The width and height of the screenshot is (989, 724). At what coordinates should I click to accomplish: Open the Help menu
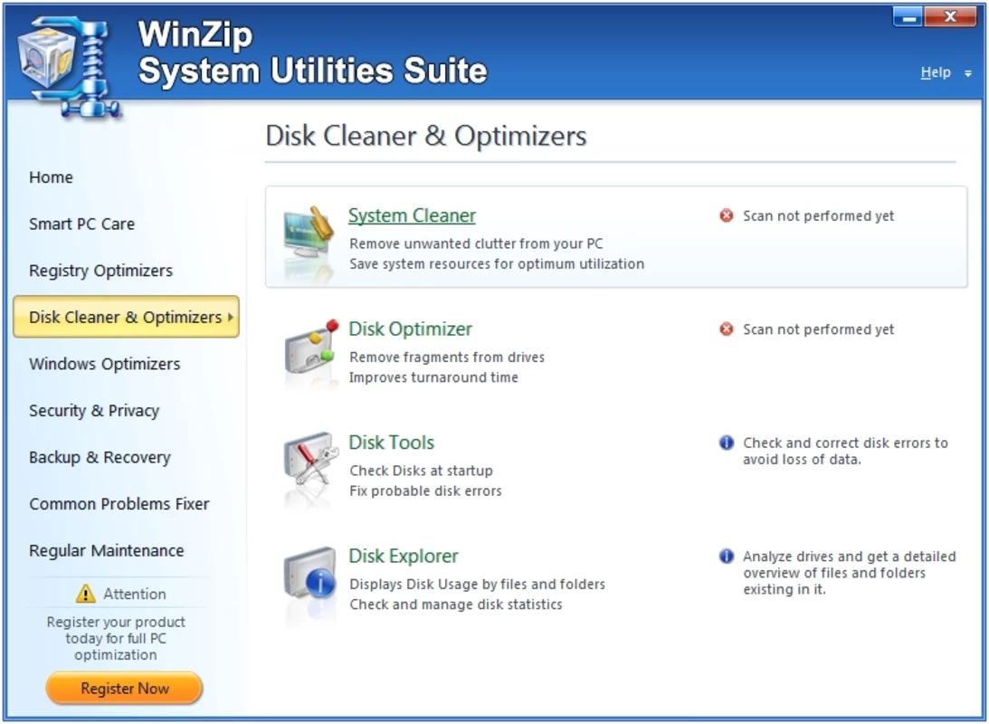pyautogui.click(x=936, y=72)
